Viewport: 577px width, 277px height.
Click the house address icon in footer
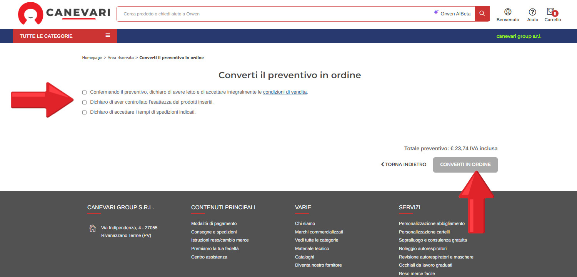click(93, 228)
